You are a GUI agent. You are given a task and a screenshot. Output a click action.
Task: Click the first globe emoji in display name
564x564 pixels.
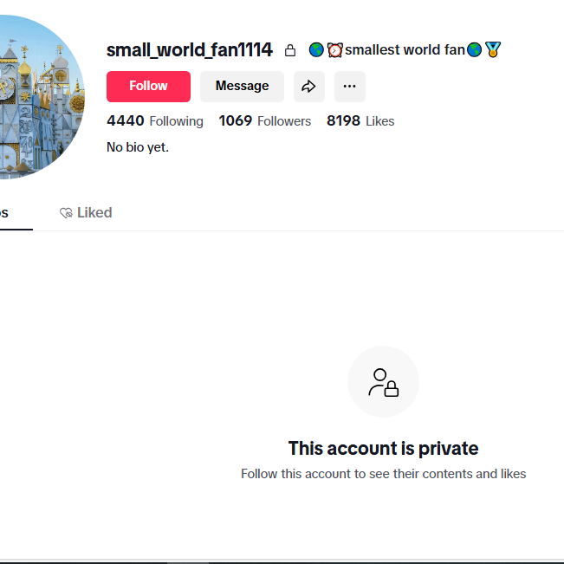[x=316, y=49]
